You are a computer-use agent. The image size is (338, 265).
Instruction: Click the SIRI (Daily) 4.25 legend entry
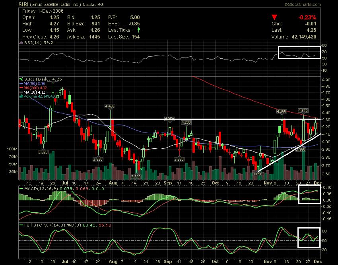pyautogui.click(x=43, y=79)
